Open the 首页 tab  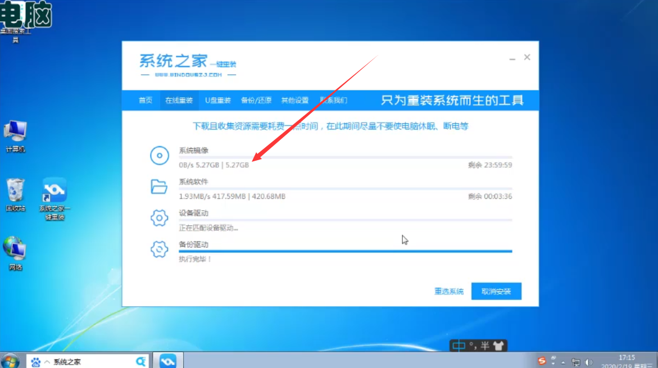pos(146,101)
